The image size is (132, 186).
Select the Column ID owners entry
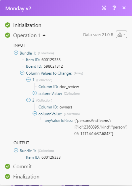55,107
